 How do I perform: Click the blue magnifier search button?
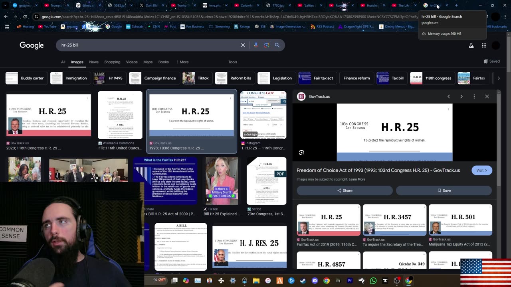[x=277, y=45]
